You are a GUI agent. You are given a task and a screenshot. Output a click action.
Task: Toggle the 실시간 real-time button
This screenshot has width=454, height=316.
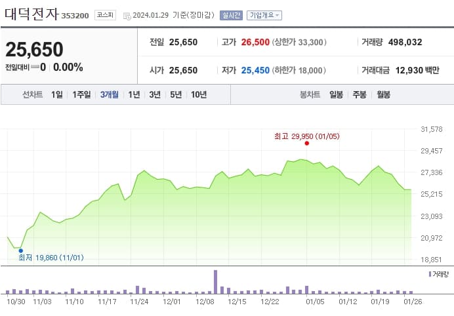231,15
